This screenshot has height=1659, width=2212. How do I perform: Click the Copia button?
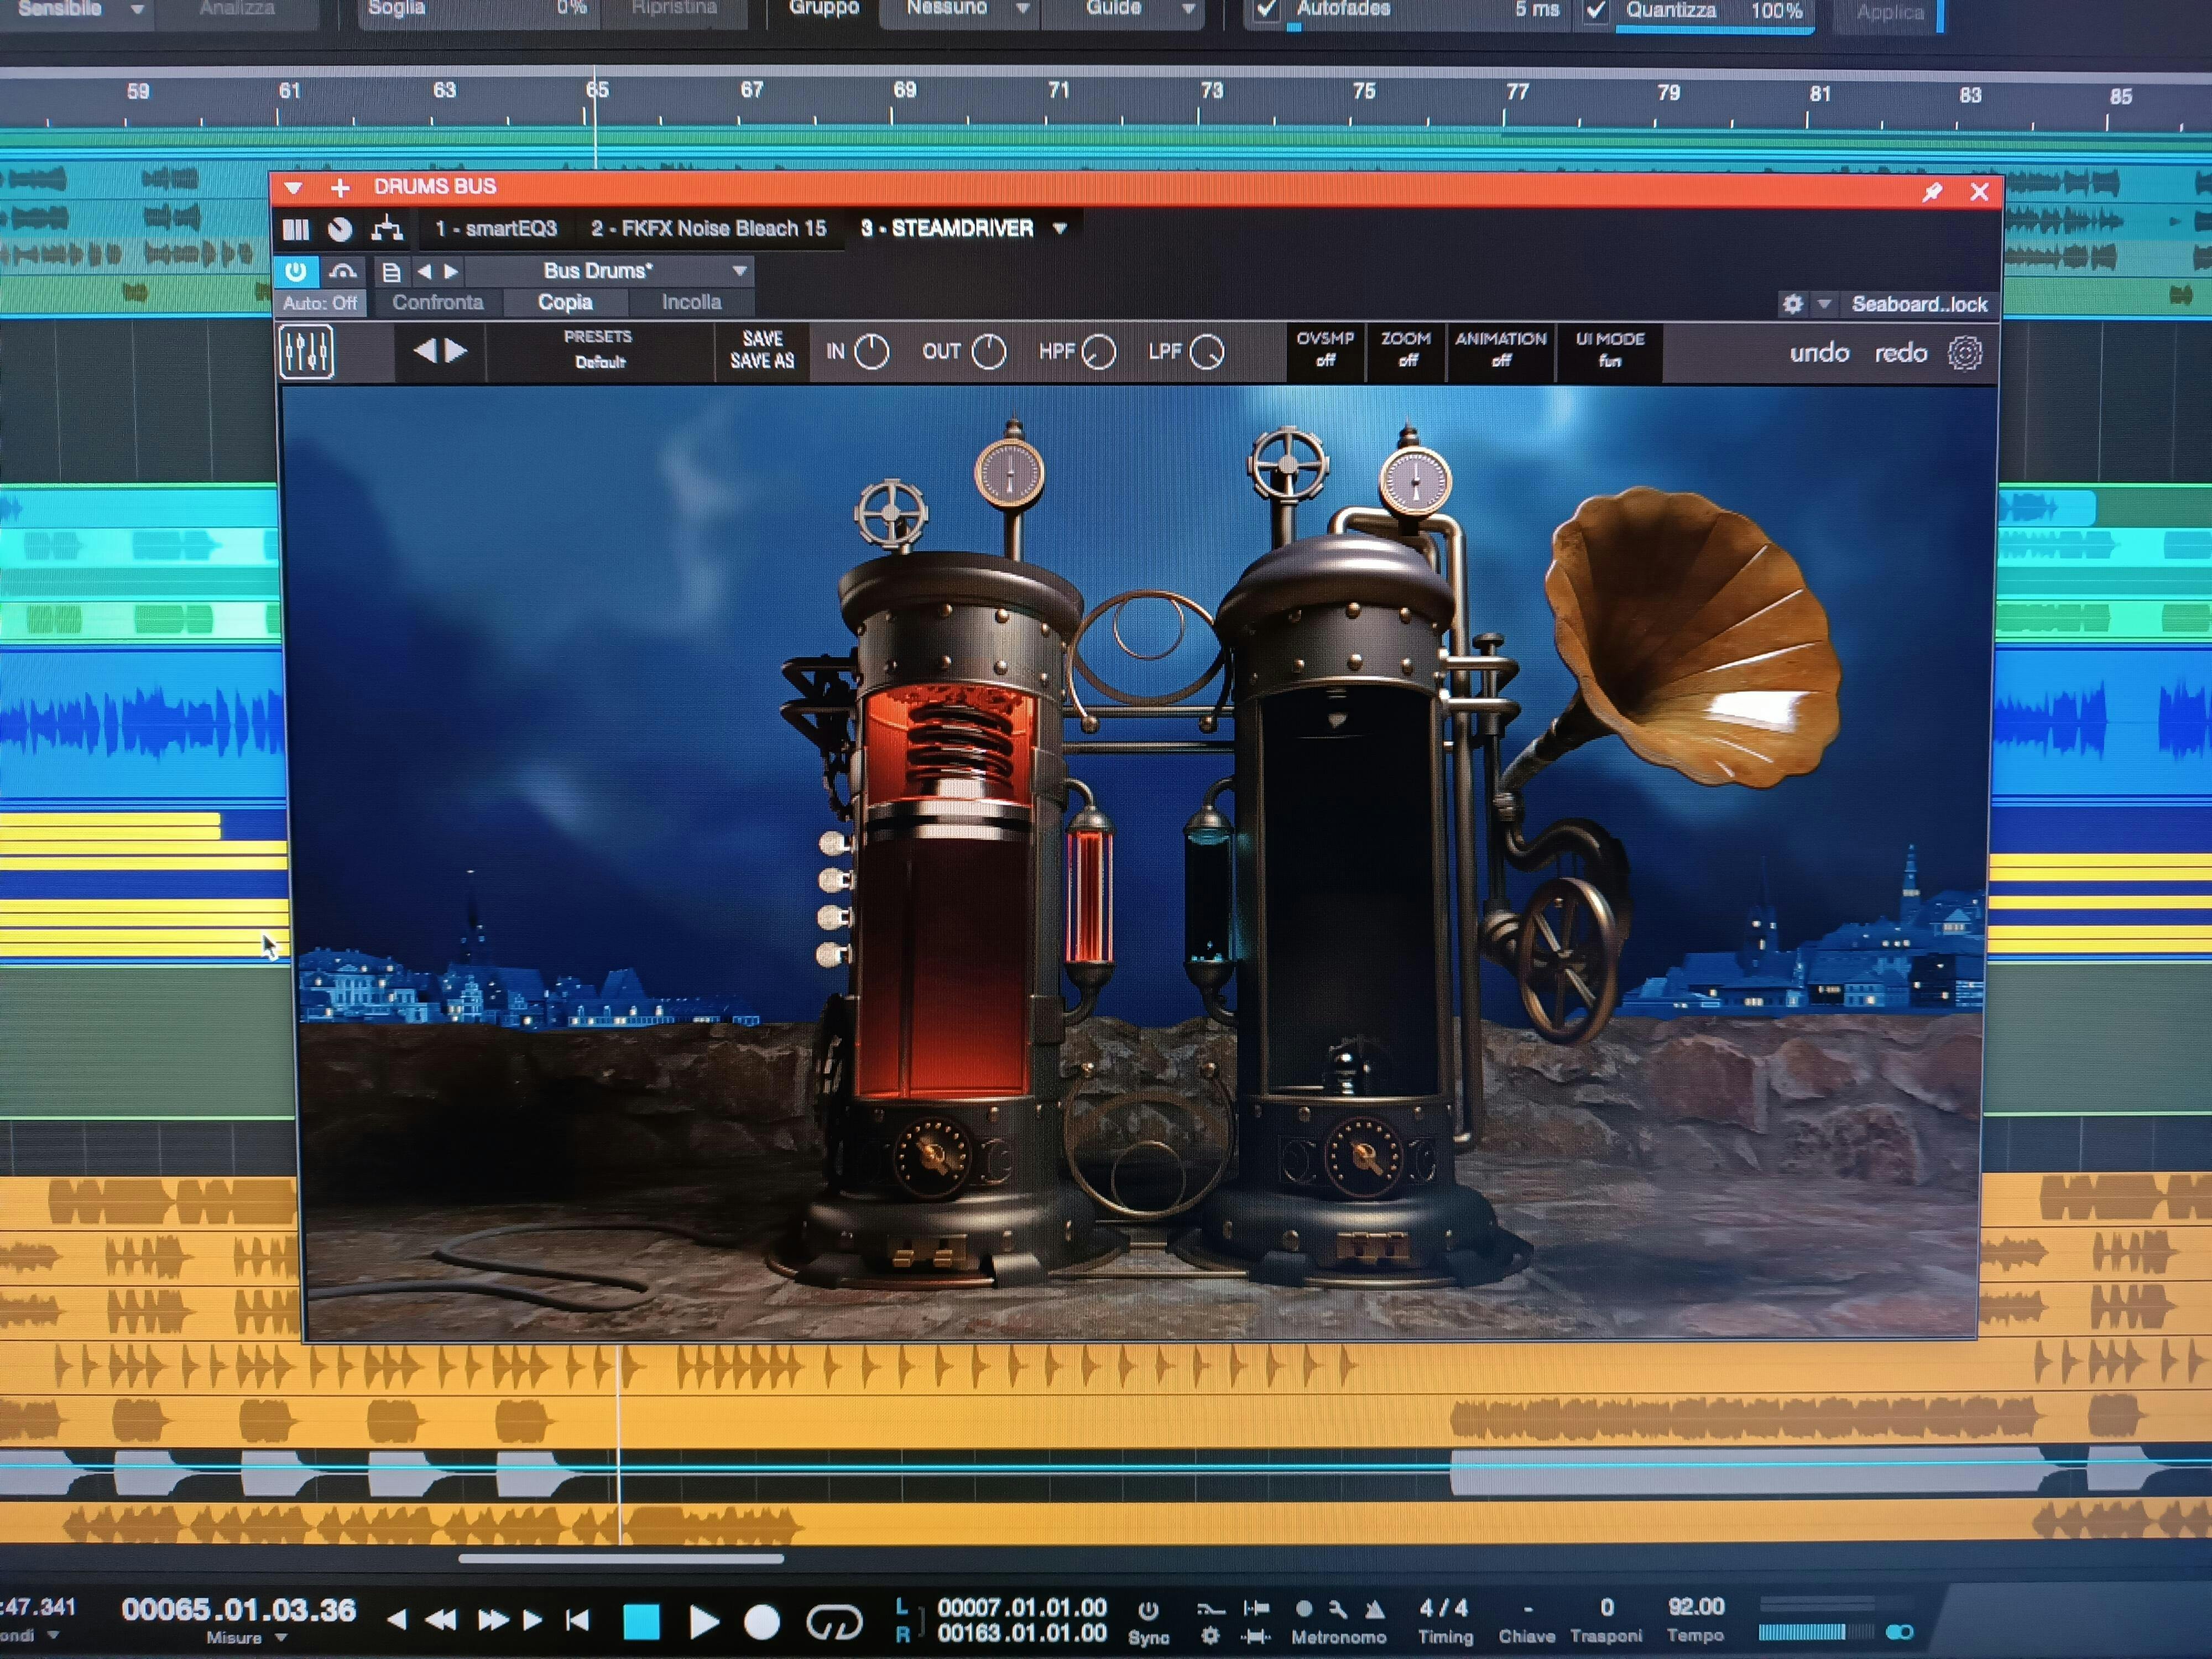pos(565,302)
